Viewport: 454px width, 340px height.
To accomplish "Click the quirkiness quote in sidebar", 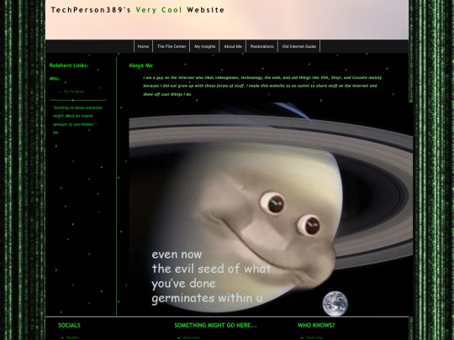I will coord(77,120).
